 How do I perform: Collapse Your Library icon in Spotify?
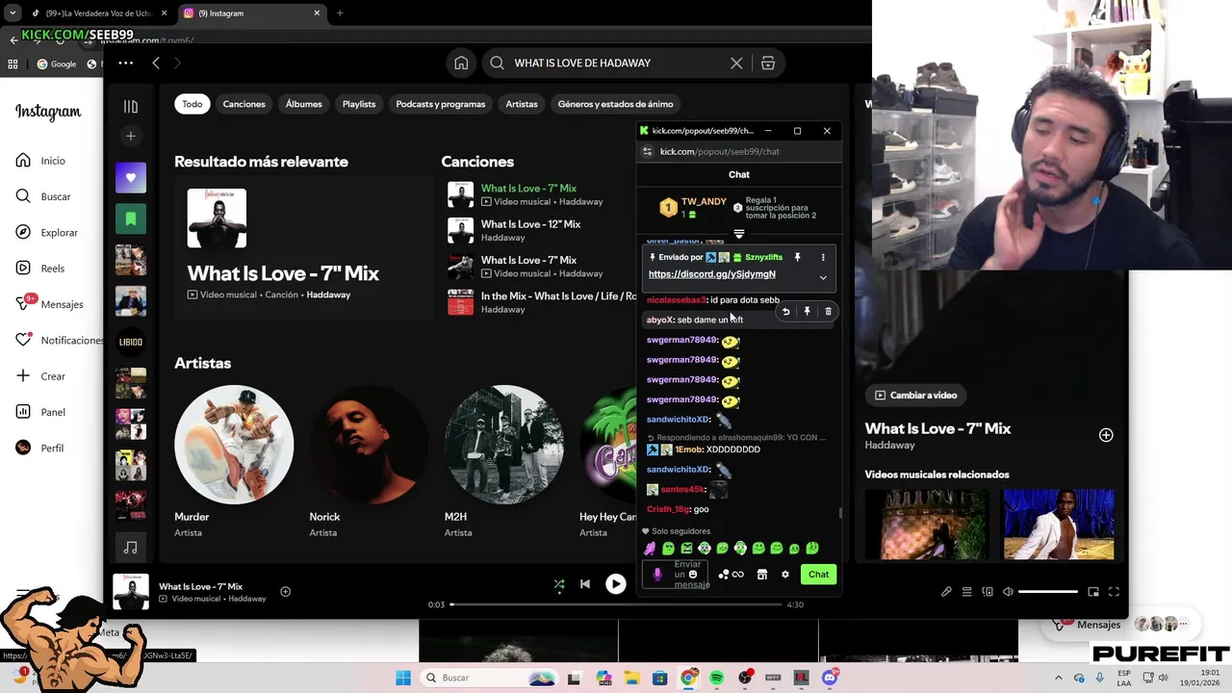pyautogui.click(x=131, y=106)
